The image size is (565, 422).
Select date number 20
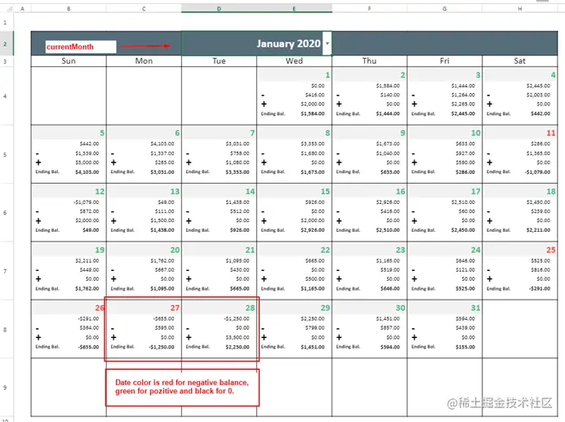tap(175, 250)
